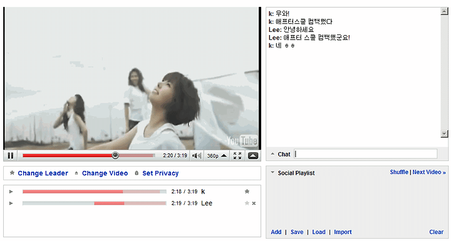Select user name Lee in viewer list
The image size is (451, 241).
click(207, 203)
